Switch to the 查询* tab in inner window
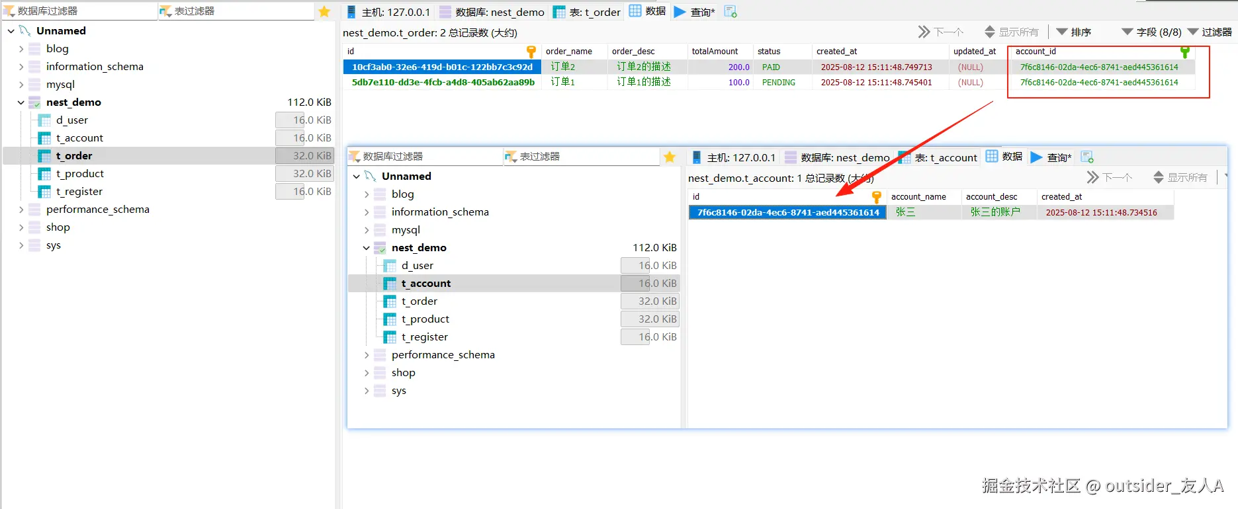Image resolution: width=1238 pixels, height=509 pixels. tap(1051, 157)
